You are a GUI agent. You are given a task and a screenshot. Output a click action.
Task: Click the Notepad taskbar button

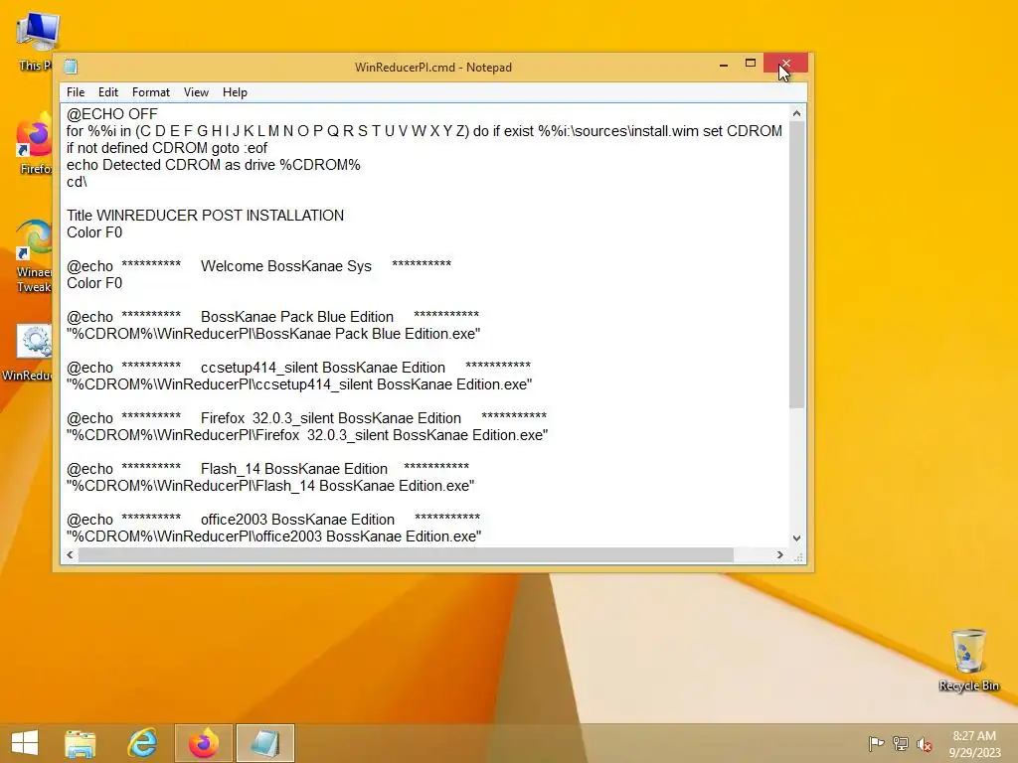264,743
